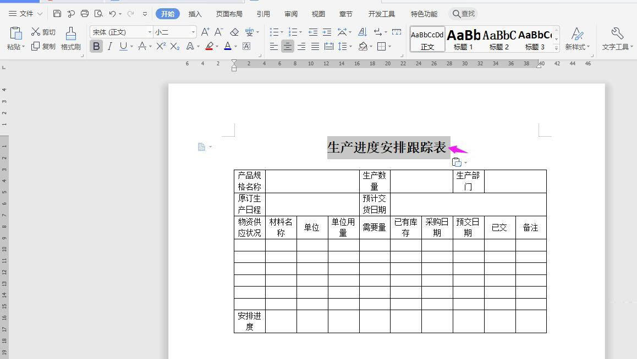Toggle center alignment
The image size is (637, 359).
pos(287,47)
